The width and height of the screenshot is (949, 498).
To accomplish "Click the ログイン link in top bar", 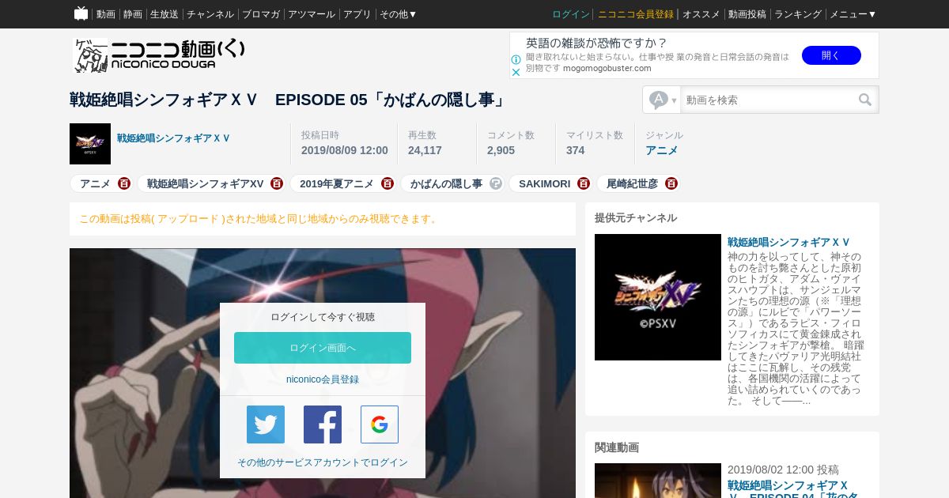I will tap(571, 14).
